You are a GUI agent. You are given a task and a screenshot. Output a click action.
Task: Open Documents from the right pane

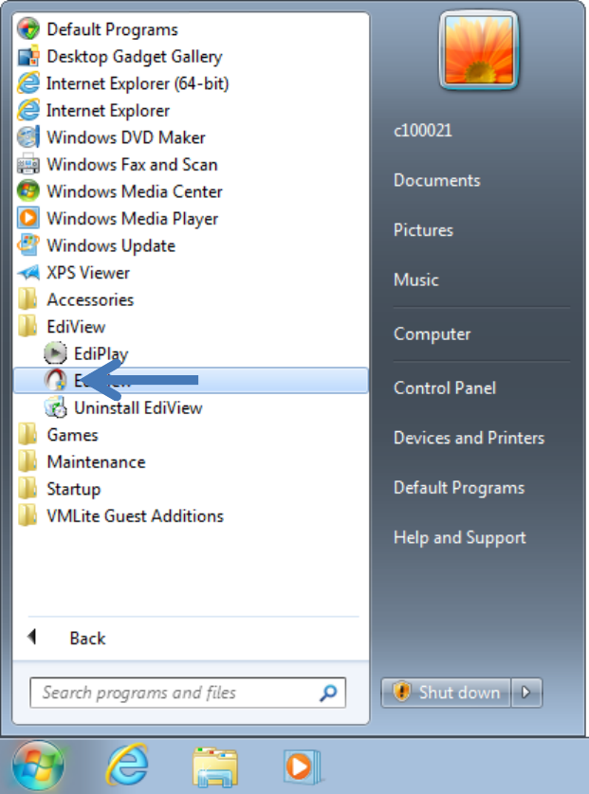[437, 180]
